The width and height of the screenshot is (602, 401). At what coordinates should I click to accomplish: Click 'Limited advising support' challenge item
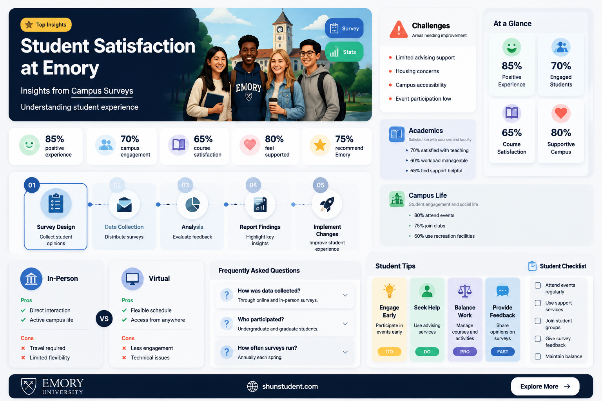(x=425, y=58)
